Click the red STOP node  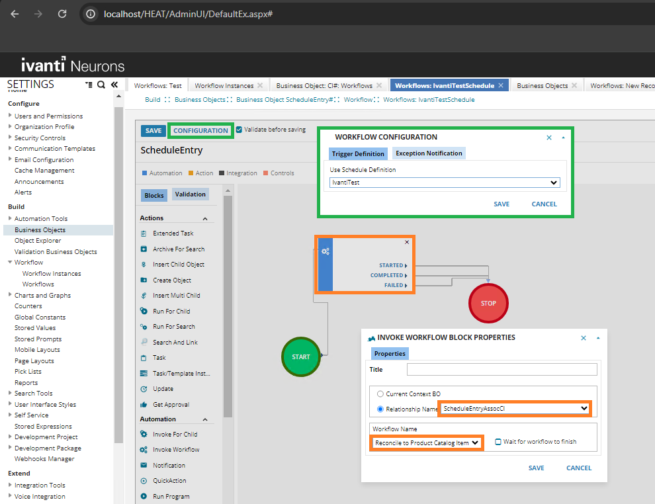click(488, 304)
